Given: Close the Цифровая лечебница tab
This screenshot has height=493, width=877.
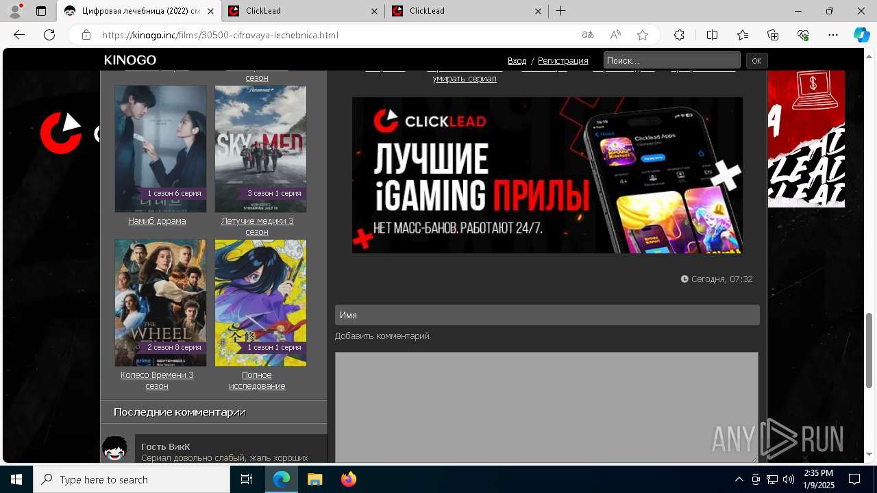Looking at the screenshot, I should 210,11.
